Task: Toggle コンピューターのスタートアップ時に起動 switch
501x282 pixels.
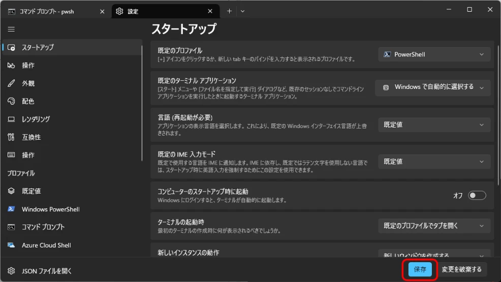Action: [x=477, y=196]
